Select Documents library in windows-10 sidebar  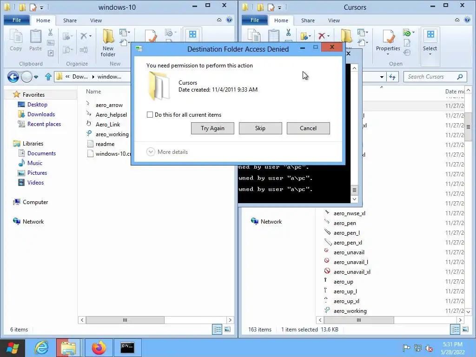[x=41, y=153]
